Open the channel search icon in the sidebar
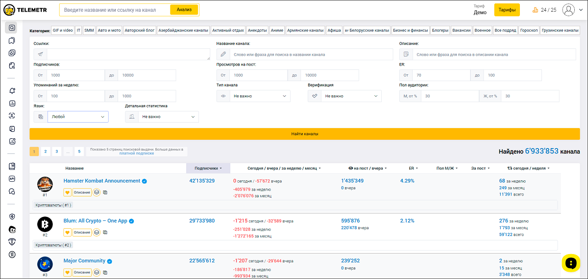Image resolution: width=588 pixels, height=279 pixels. (12, 27)
